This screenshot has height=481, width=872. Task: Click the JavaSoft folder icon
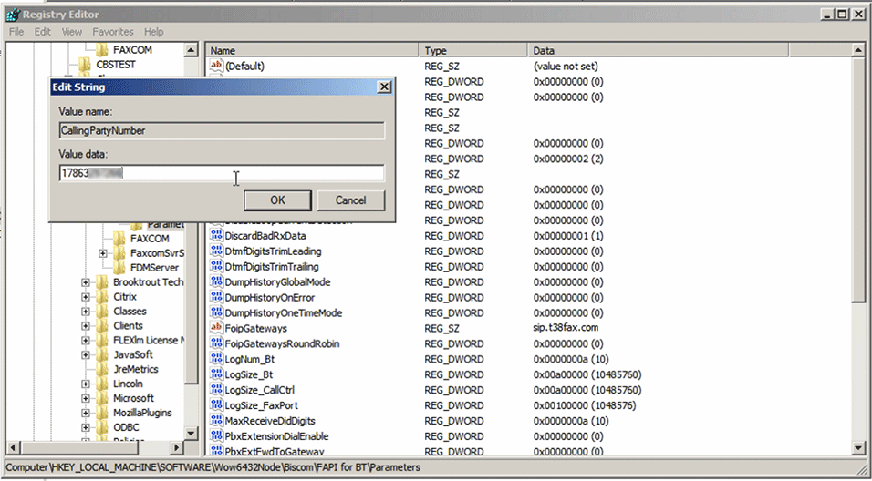pos(102,354)
